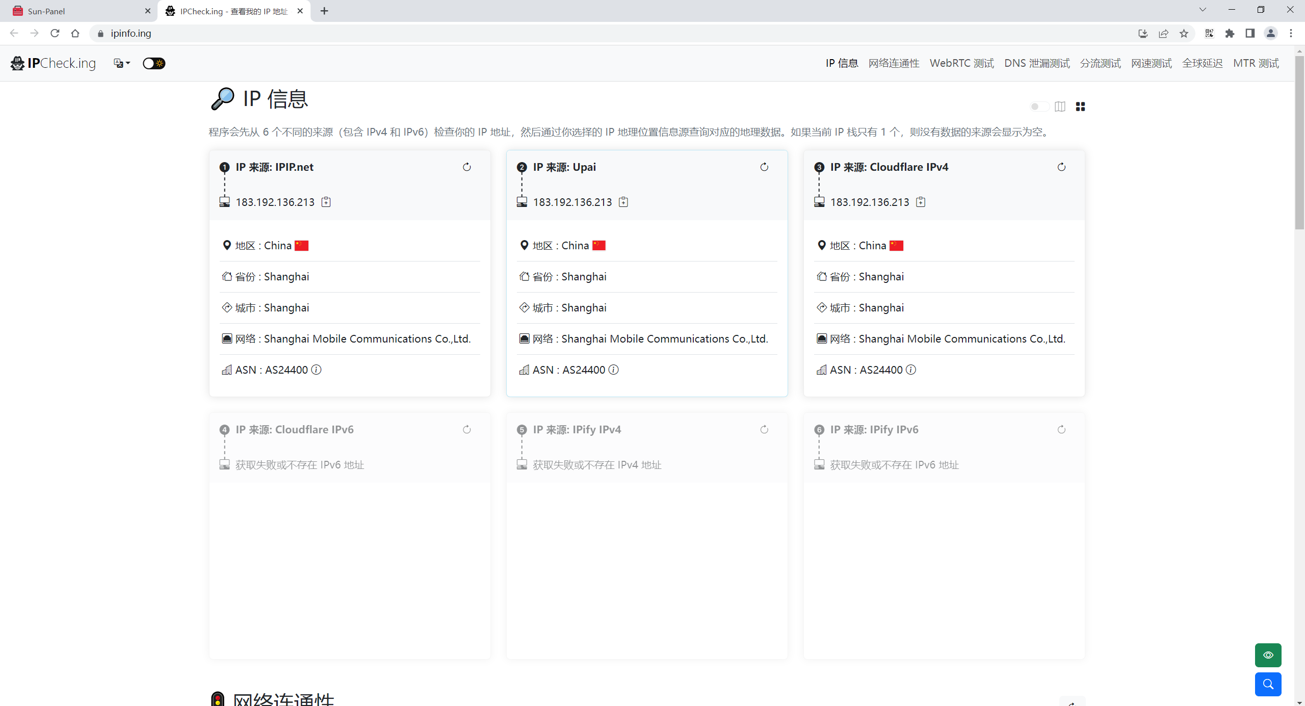This screenshot has height=706, width=1305.
Task: Reload the page in browser toolbar
Action: (x=55, y=34)
